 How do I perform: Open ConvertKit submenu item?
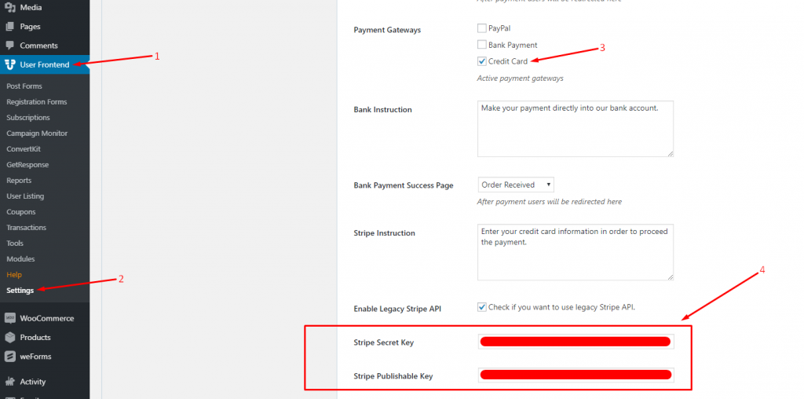[x=24, y=148]
